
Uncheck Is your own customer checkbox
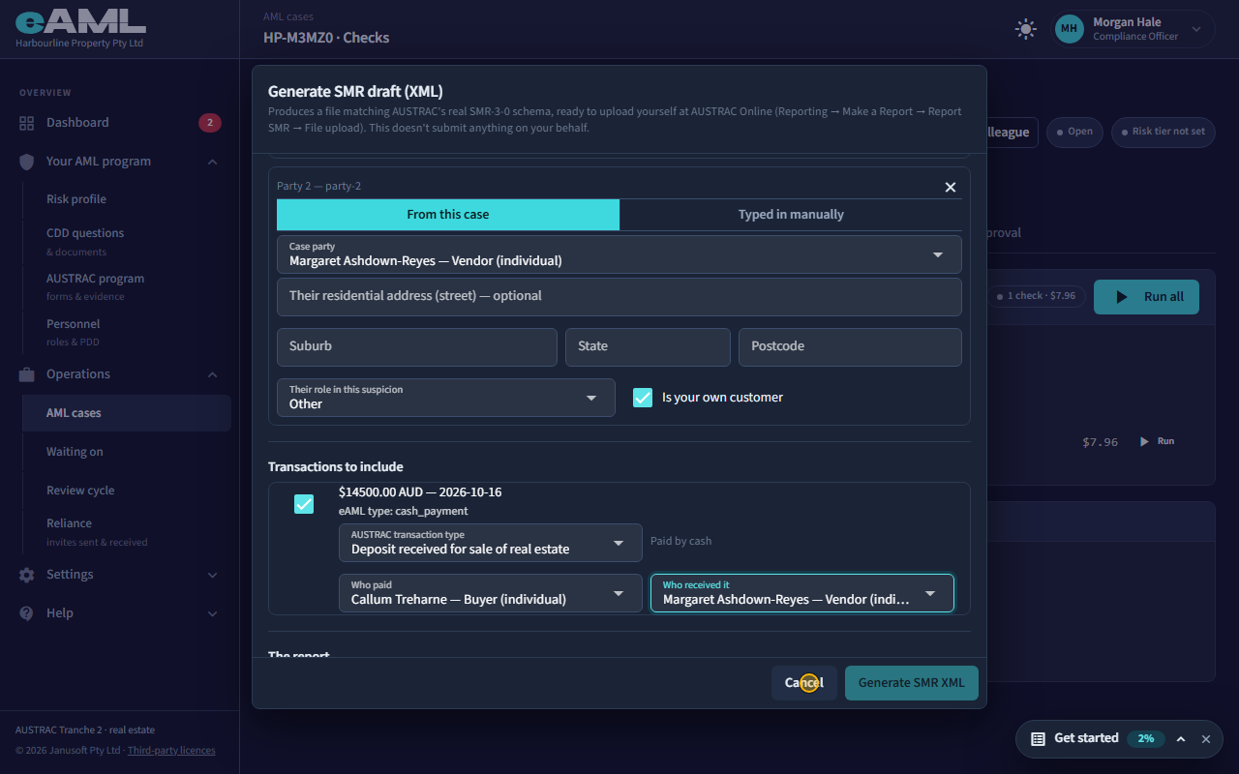coord(643,398)
